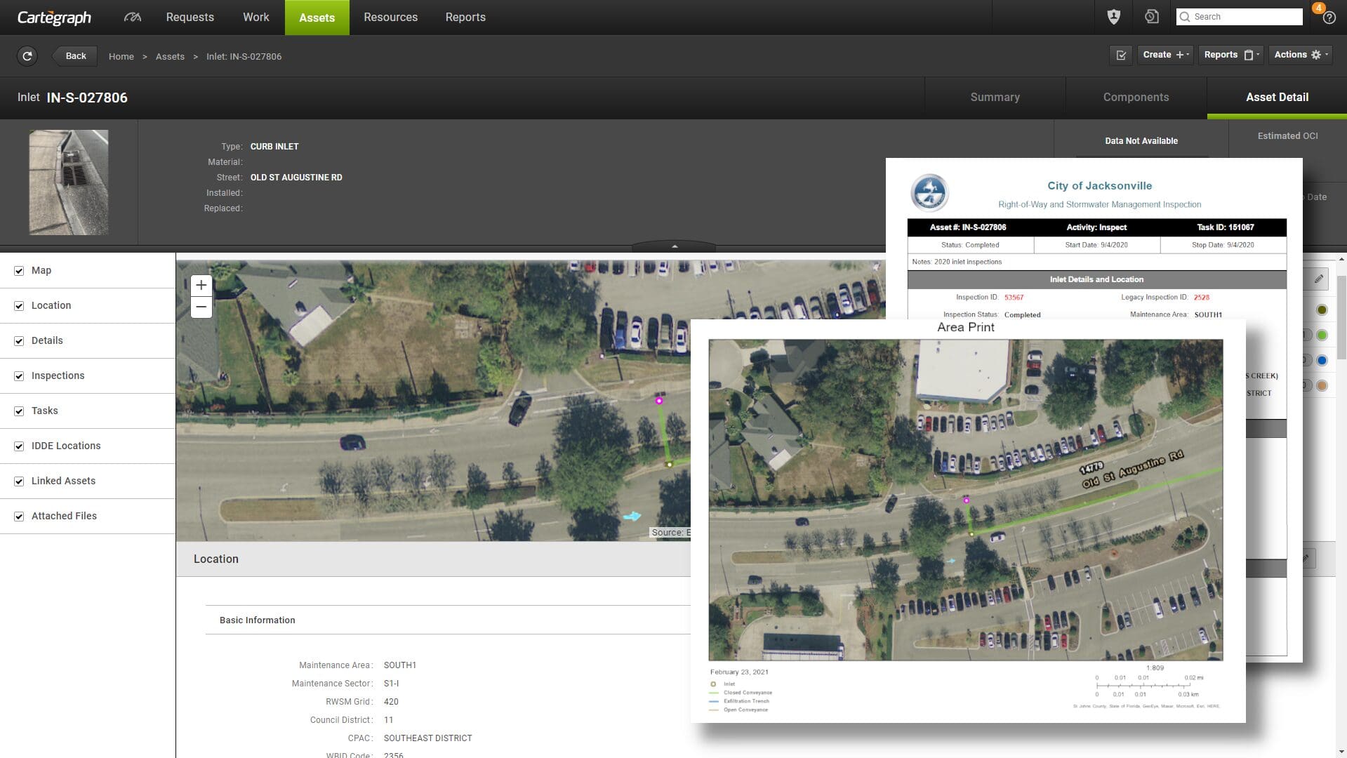
Task: Uncheck the Attached Files checkbox
Action: pyautogui.click(x=19, y=517)
